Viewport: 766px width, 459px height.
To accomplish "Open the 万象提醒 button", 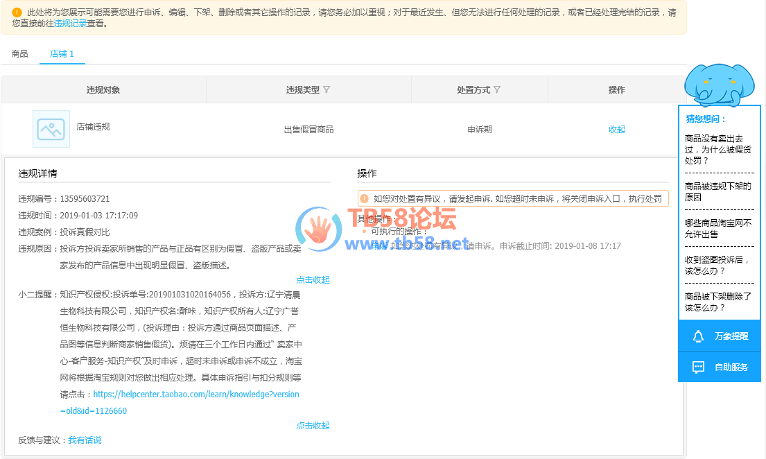I will click(x=719, y=336).
